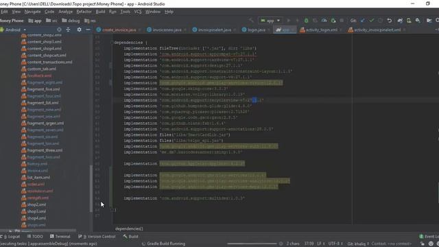Viewport: 439px width, 247px height.
Task: Open the Logcat tool window
Action: (x=11, y=236)
